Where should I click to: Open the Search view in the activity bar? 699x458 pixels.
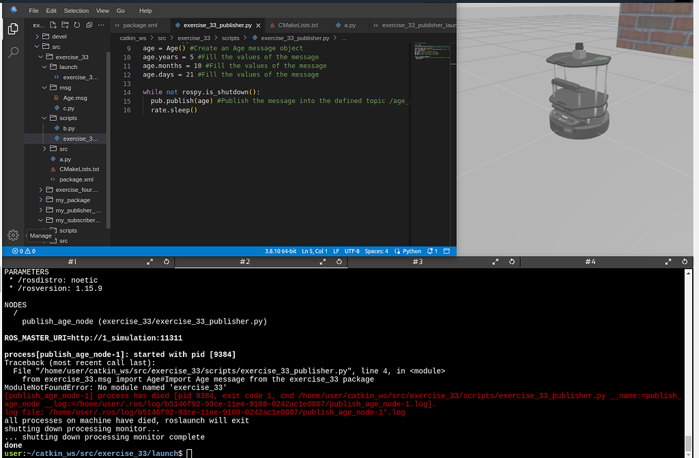(12, 51)
